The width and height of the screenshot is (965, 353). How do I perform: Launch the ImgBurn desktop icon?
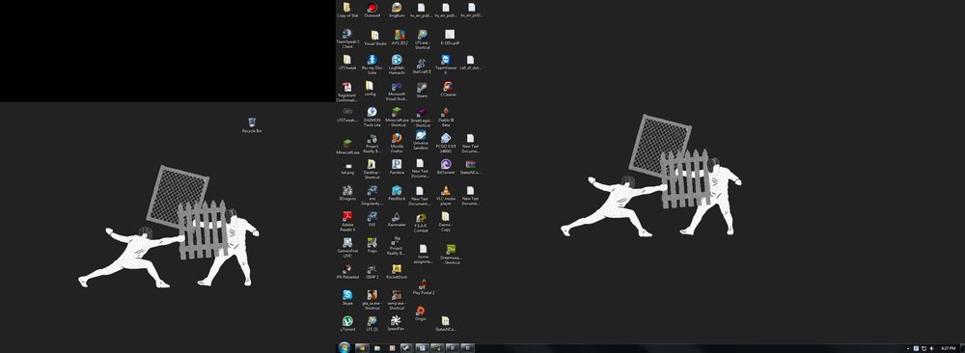click(x=397, y=10)
